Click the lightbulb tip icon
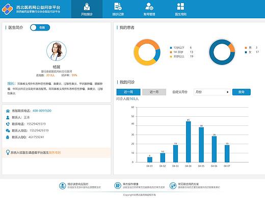 pyautogui.click(x=8, y=152)
